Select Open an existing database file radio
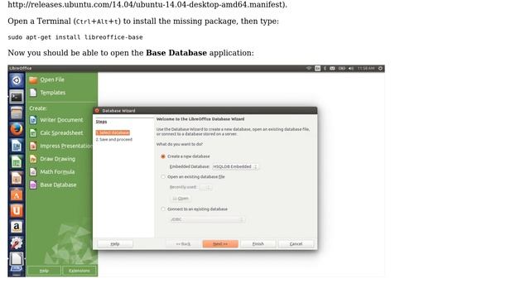Viewport: 530px width, 298px height. tap(163, 176)
